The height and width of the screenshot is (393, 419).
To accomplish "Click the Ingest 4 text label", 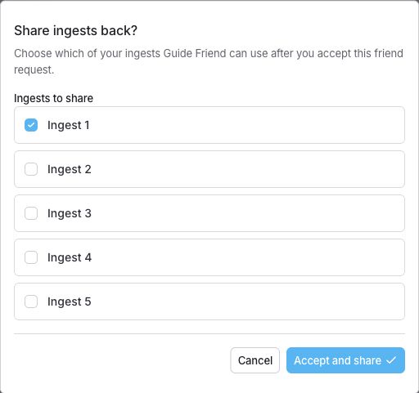I will point(70,257).
